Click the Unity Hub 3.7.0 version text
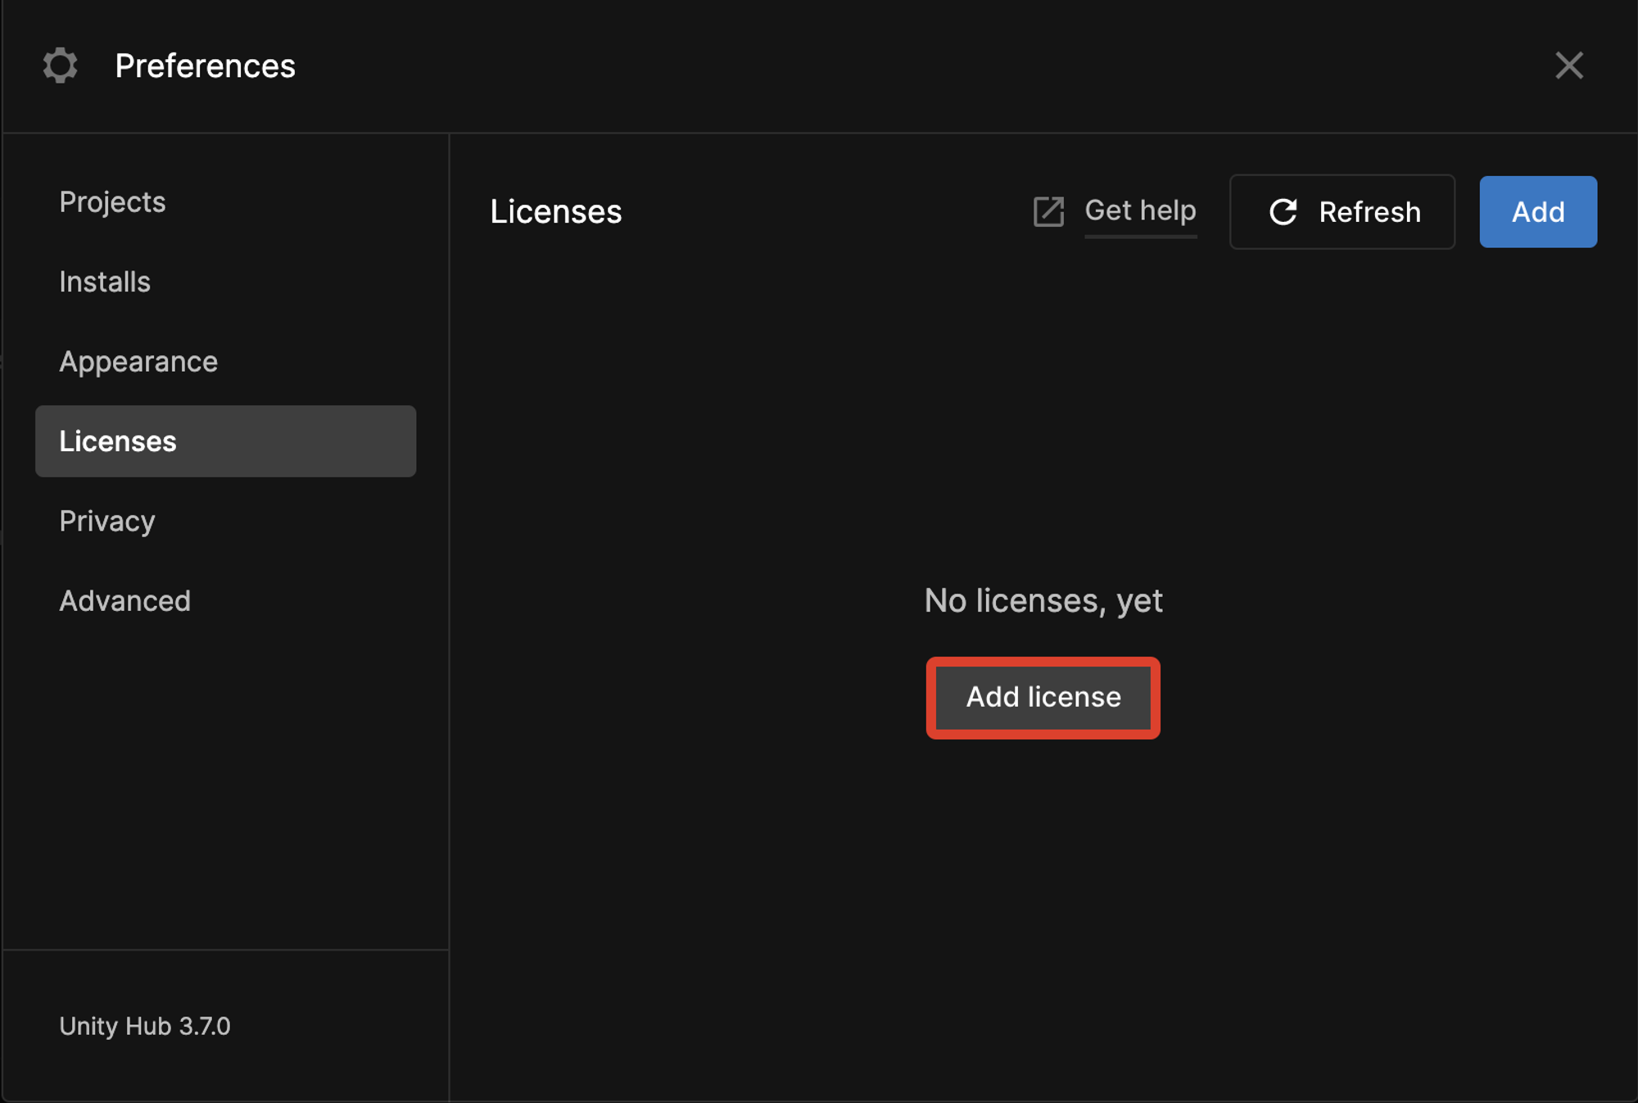This screenshot has height=1103, width=1638. coord(145,1026)
